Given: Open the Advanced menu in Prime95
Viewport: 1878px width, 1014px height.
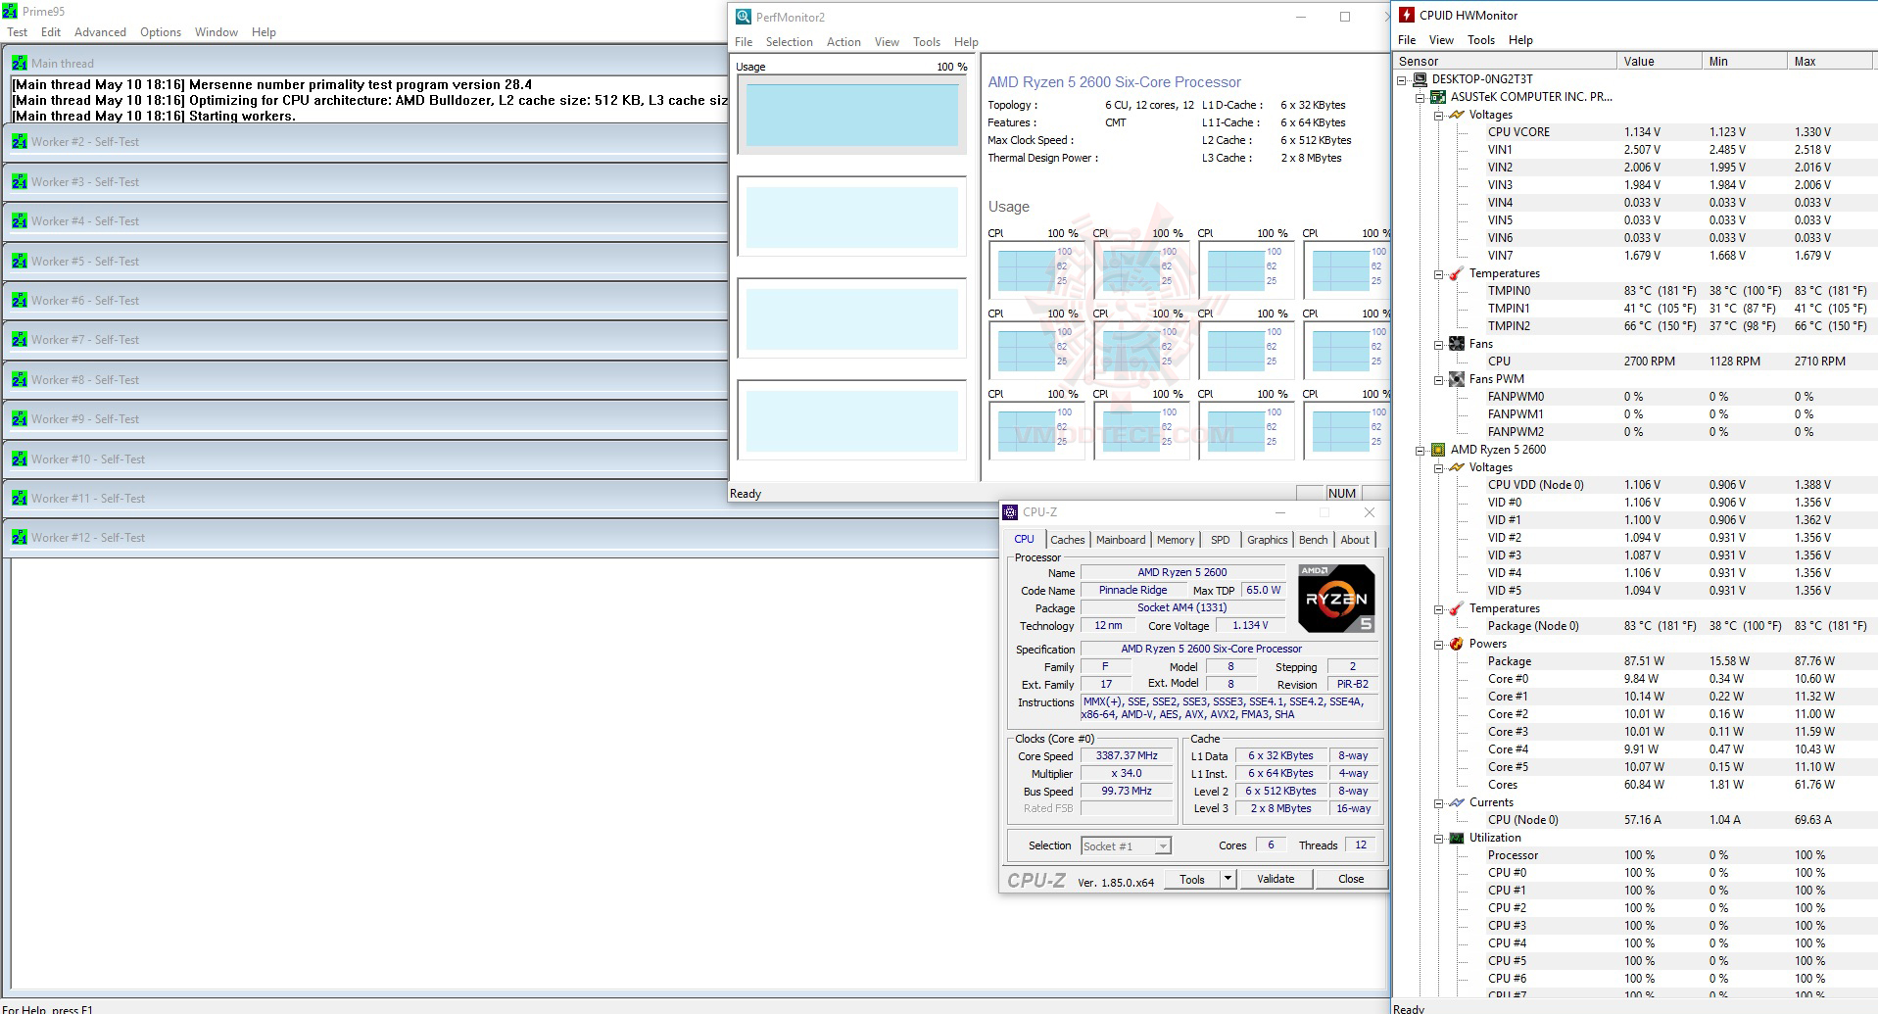Looking at the screenshot, I should click(100, 32).
